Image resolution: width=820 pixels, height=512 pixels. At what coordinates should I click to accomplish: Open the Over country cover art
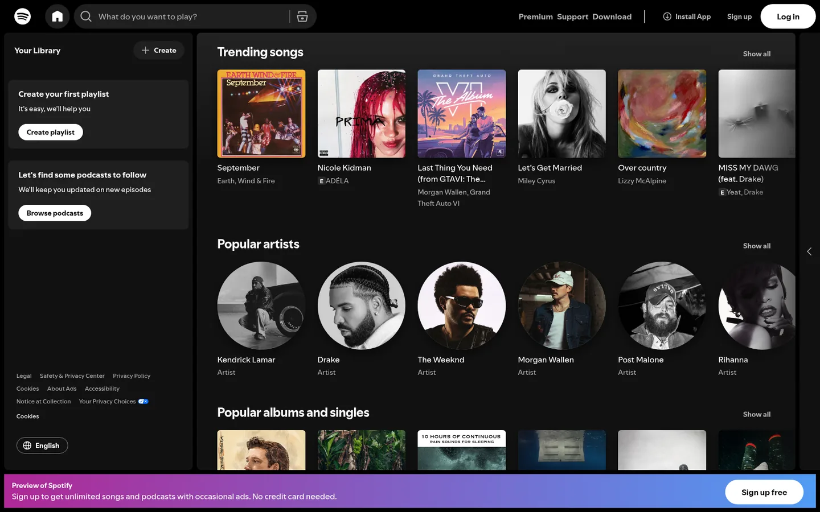point(662,114)
